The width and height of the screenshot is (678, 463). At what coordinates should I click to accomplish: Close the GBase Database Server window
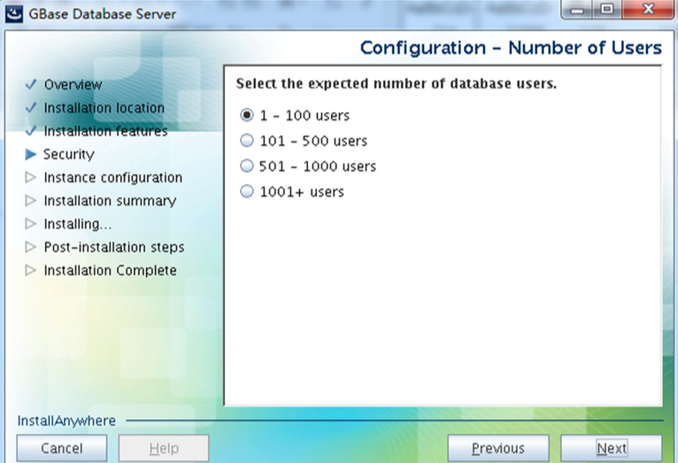pos(648,10)
